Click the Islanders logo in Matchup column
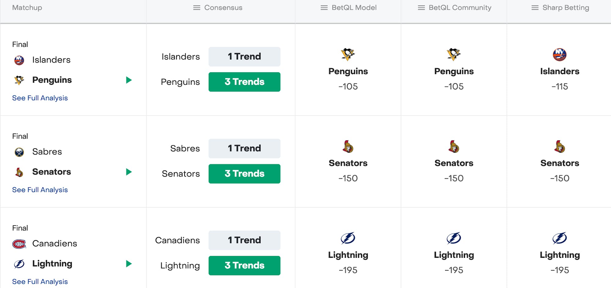Screen dimensions: 611x288 click(19, 60)
